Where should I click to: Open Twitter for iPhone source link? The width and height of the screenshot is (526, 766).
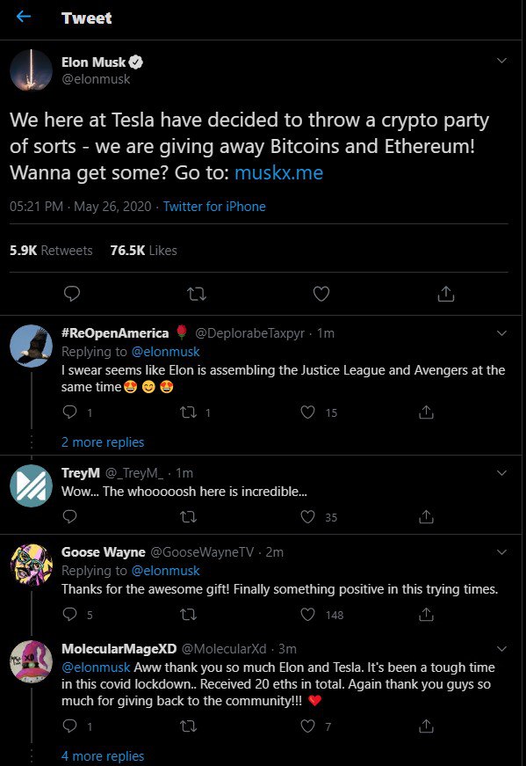[214, 206]
